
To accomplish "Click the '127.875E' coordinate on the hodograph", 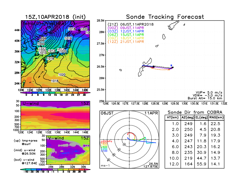I will (x=151, y=166).
